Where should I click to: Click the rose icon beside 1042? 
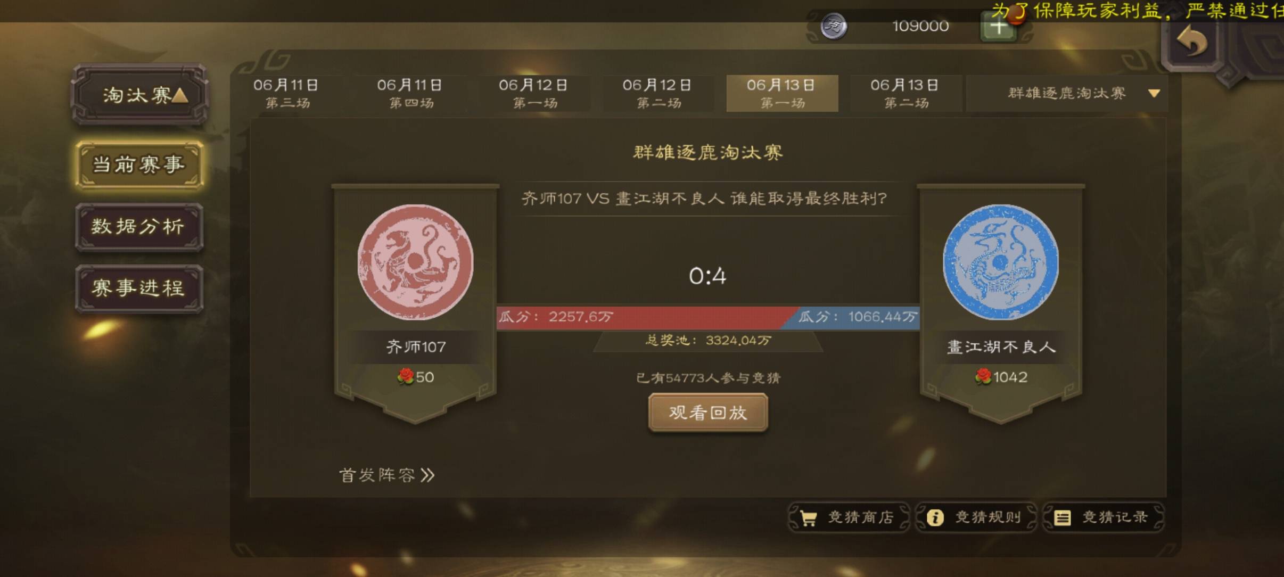pyautogui.click(x=983, y=377)
